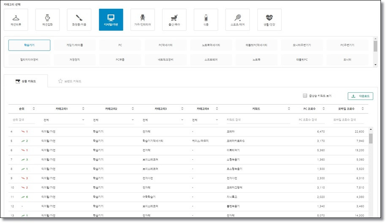
Task: Click the keyword table scrollbar thumb
Action: click(x=371, y=139)
